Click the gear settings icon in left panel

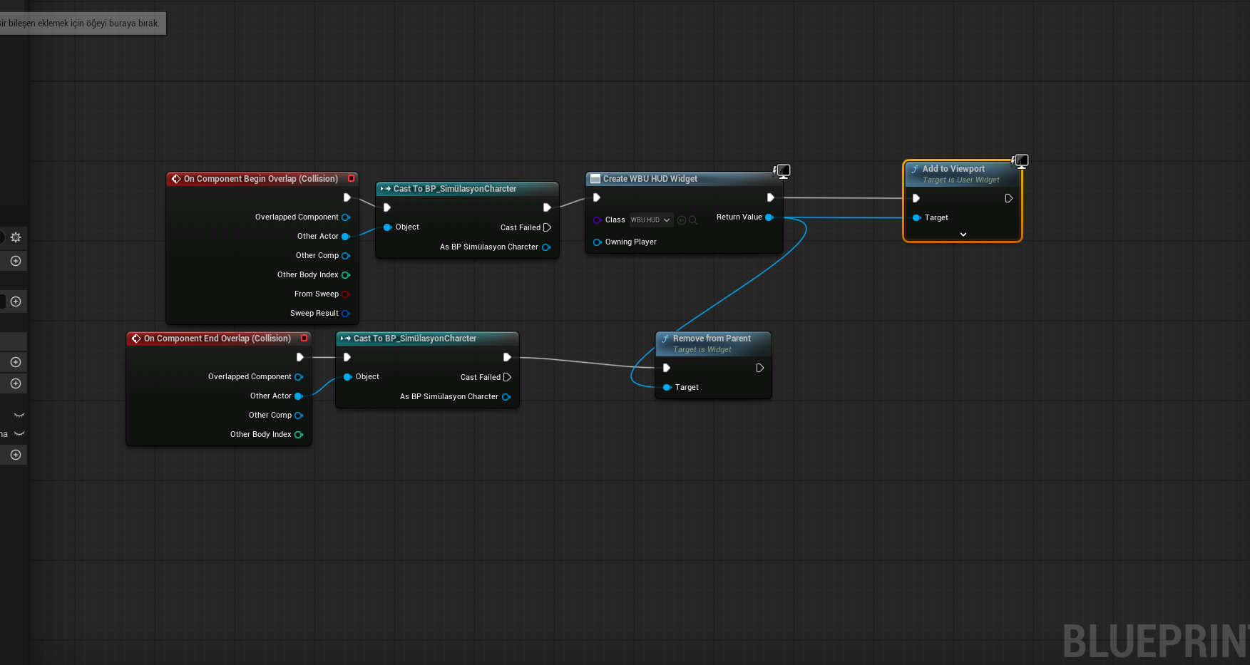pyautogui.click(x=16, y=237)
